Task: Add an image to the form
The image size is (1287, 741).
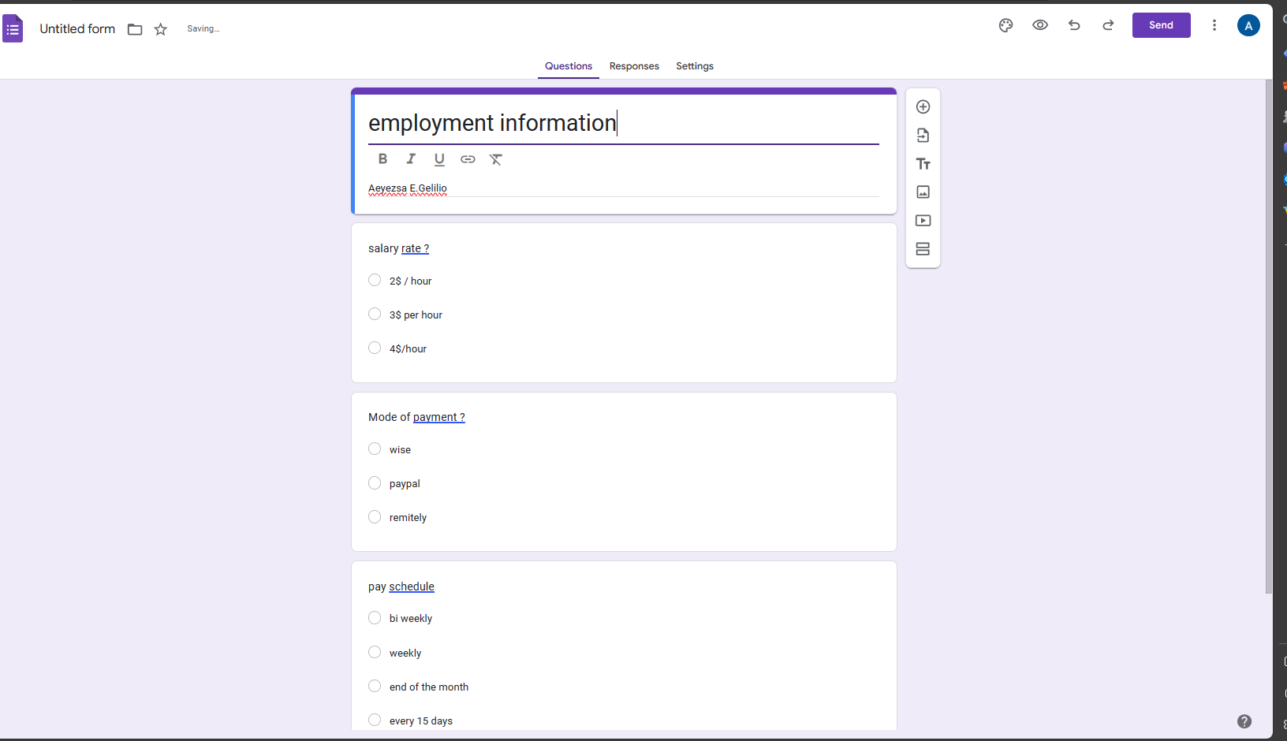Action: tap(923, 192)
